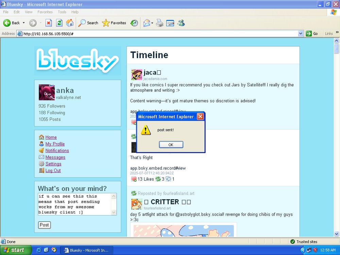Open the Messages link
This screenshot has height=255, width=340.
55,157
